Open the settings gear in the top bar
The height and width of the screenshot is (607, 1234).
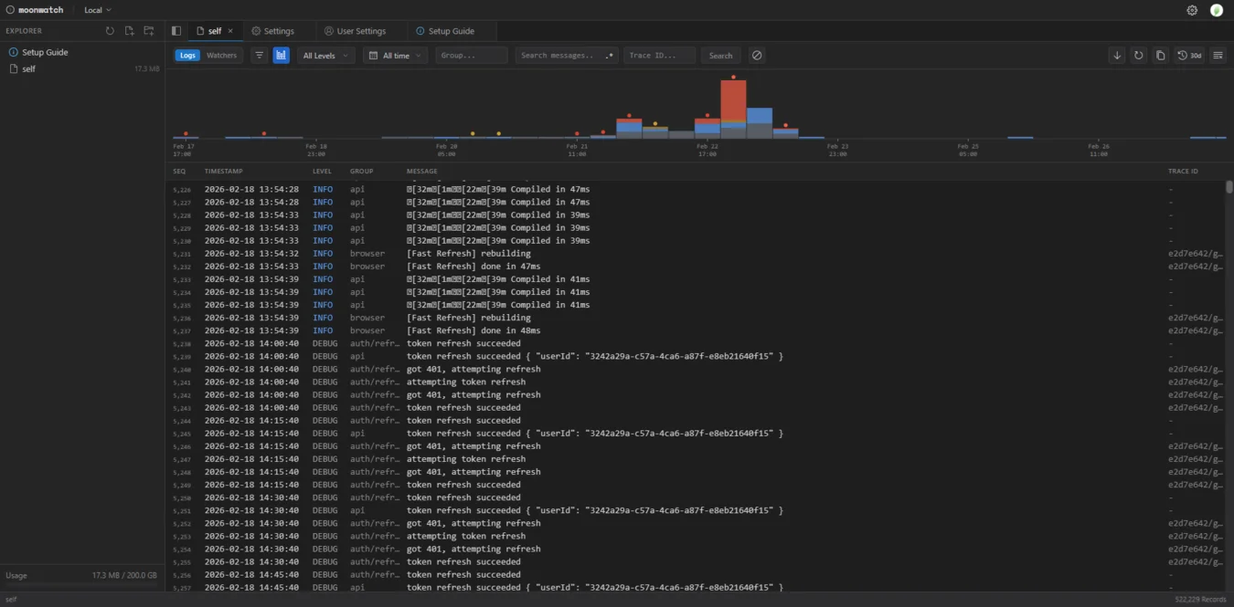(1192, 10)
